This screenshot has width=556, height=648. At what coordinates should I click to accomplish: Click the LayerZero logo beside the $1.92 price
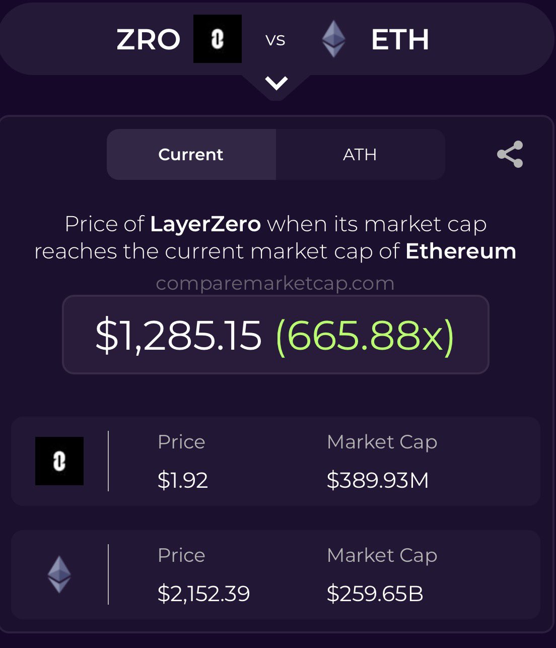(x=59, y=461)
